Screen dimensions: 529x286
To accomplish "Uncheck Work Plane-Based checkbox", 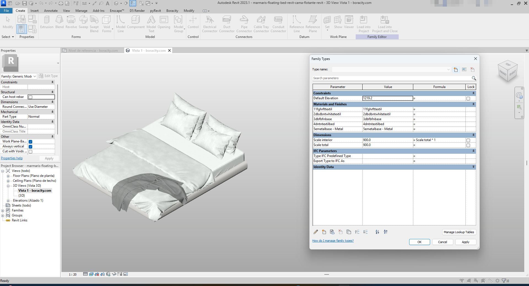I will [31, 142].
